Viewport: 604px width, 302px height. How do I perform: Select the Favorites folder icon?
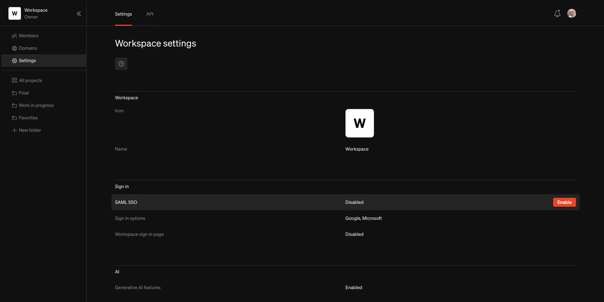(x=14, y=118)
